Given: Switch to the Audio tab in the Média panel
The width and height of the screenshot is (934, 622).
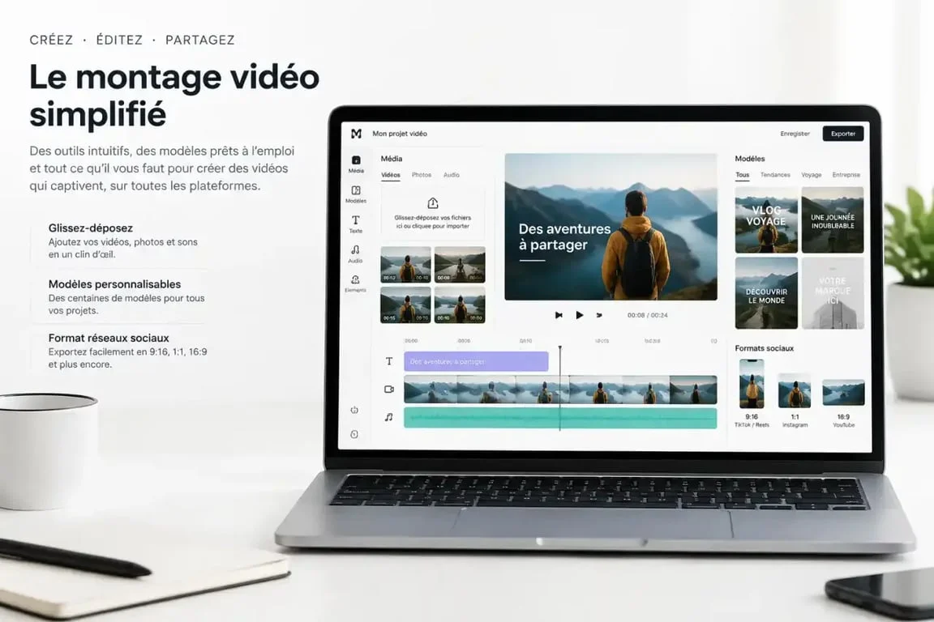Looking at the screenshot, I should coord(452,175).
